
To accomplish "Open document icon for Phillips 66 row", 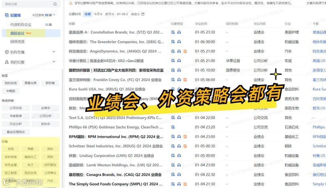I will pyautogui.click(x=173, y=127).
